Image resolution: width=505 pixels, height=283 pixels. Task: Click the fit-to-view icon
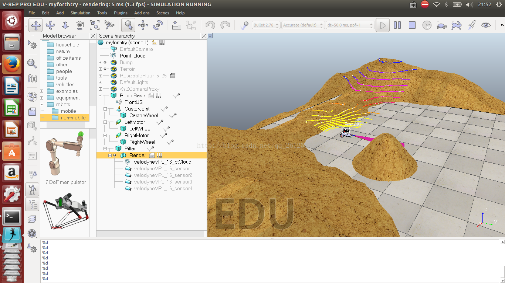coord(95,25)
